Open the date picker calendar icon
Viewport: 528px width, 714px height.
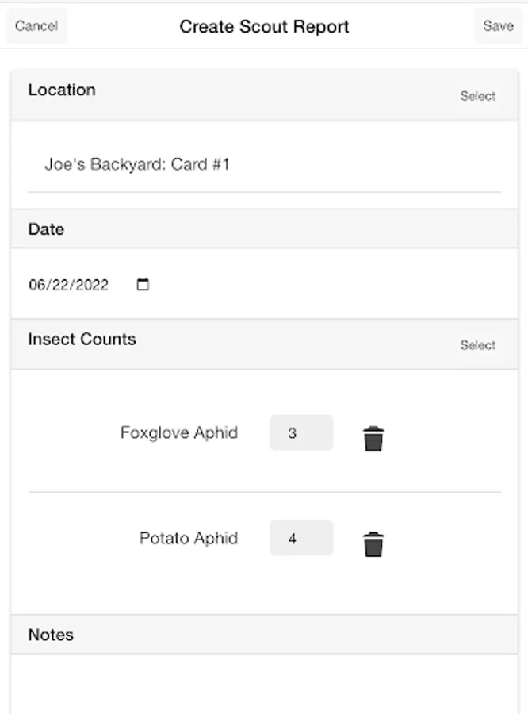point(143,285)
